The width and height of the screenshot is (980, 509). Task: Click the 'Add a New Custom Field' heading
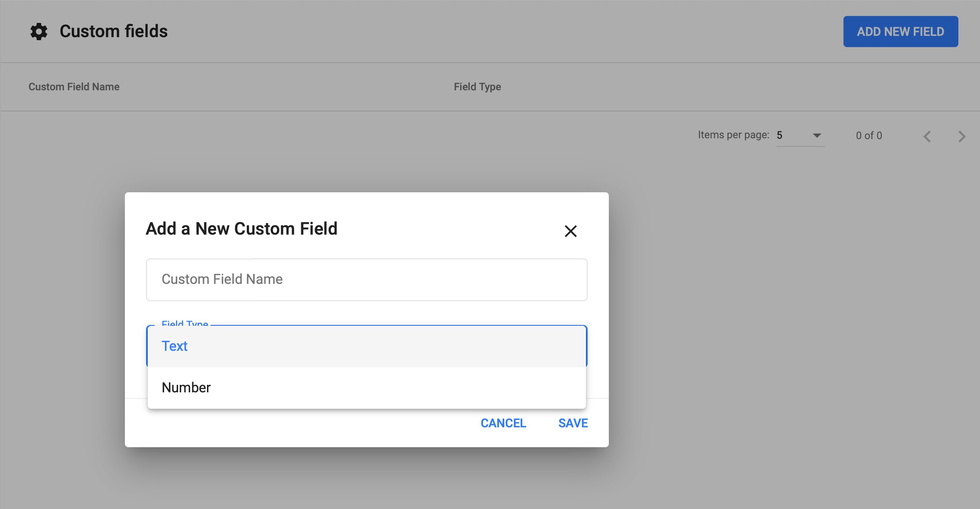coord(242,229)
